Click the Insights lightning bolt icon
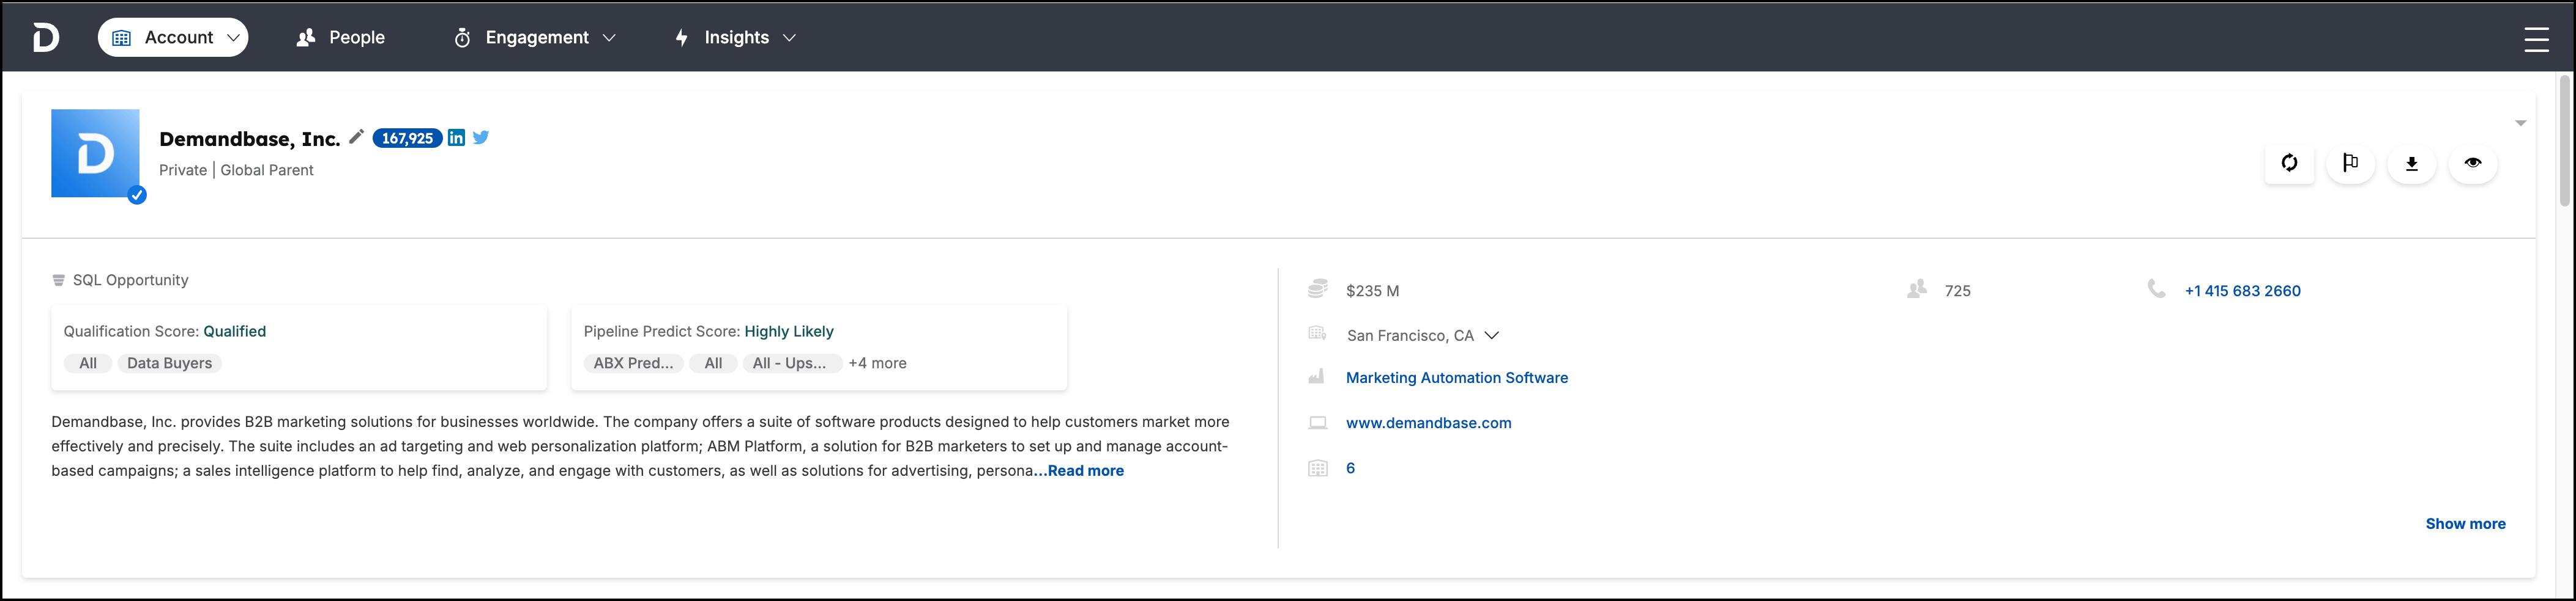 point(682,38)
